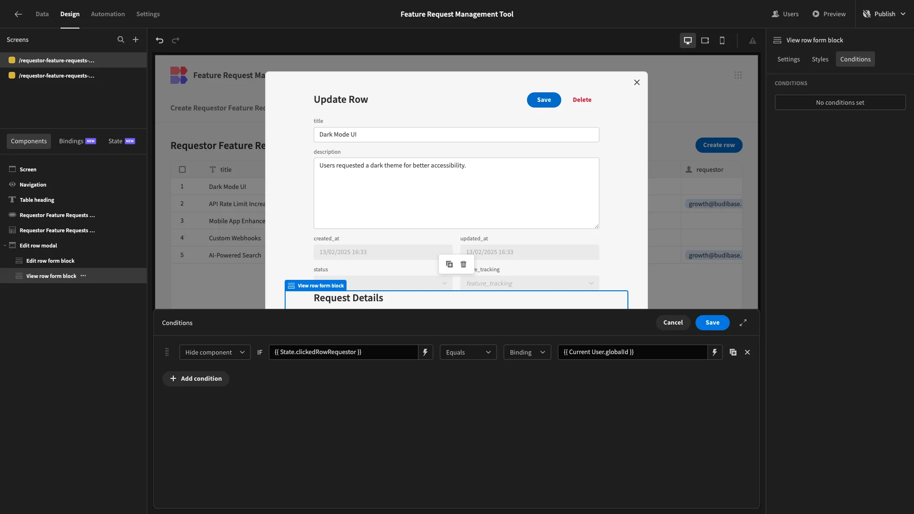
Task: Toggle the select-all checkbox in table header
Action: click(x=182, y=169)
